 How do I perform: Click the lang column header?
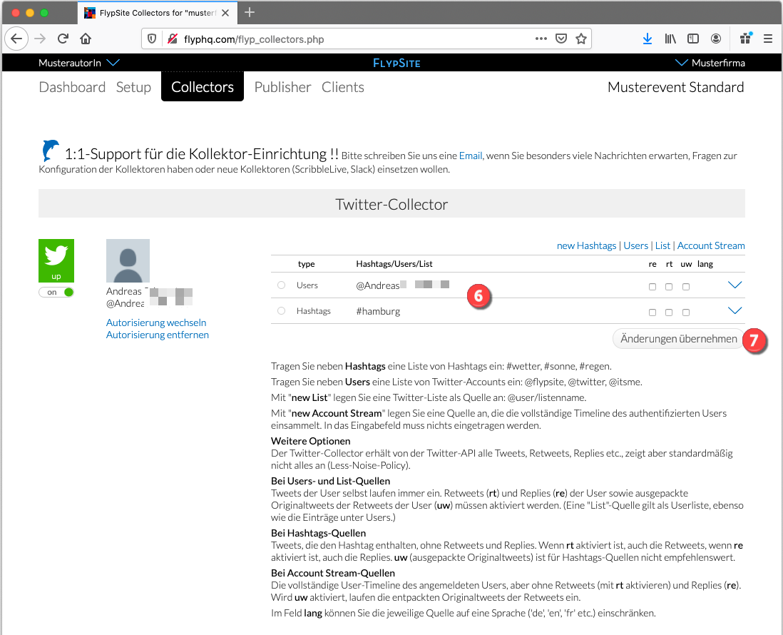[x=705, y=264]
